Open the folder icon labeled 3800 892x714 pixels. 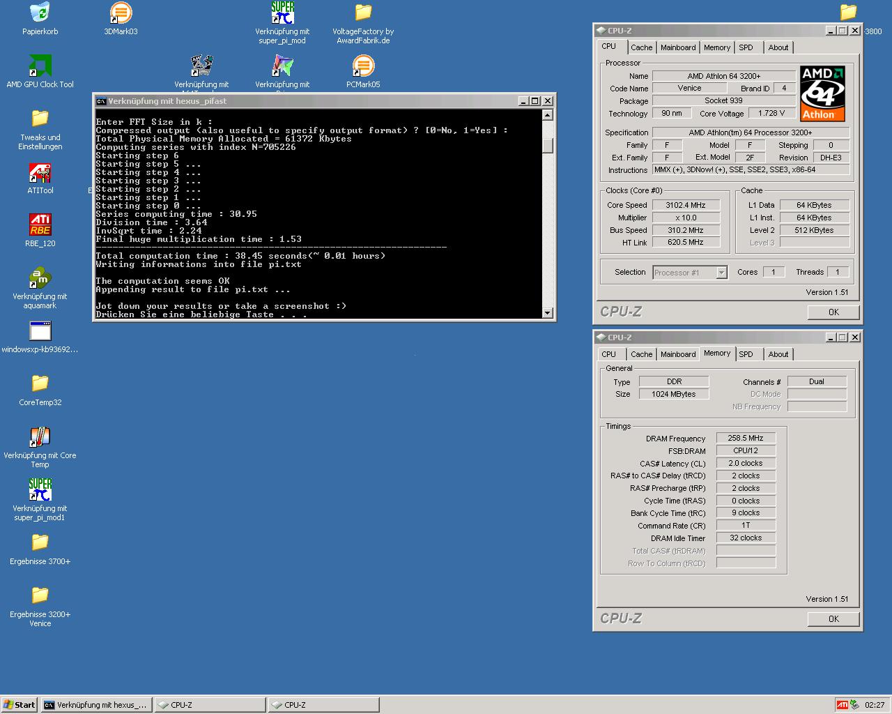tap(848, 13)
